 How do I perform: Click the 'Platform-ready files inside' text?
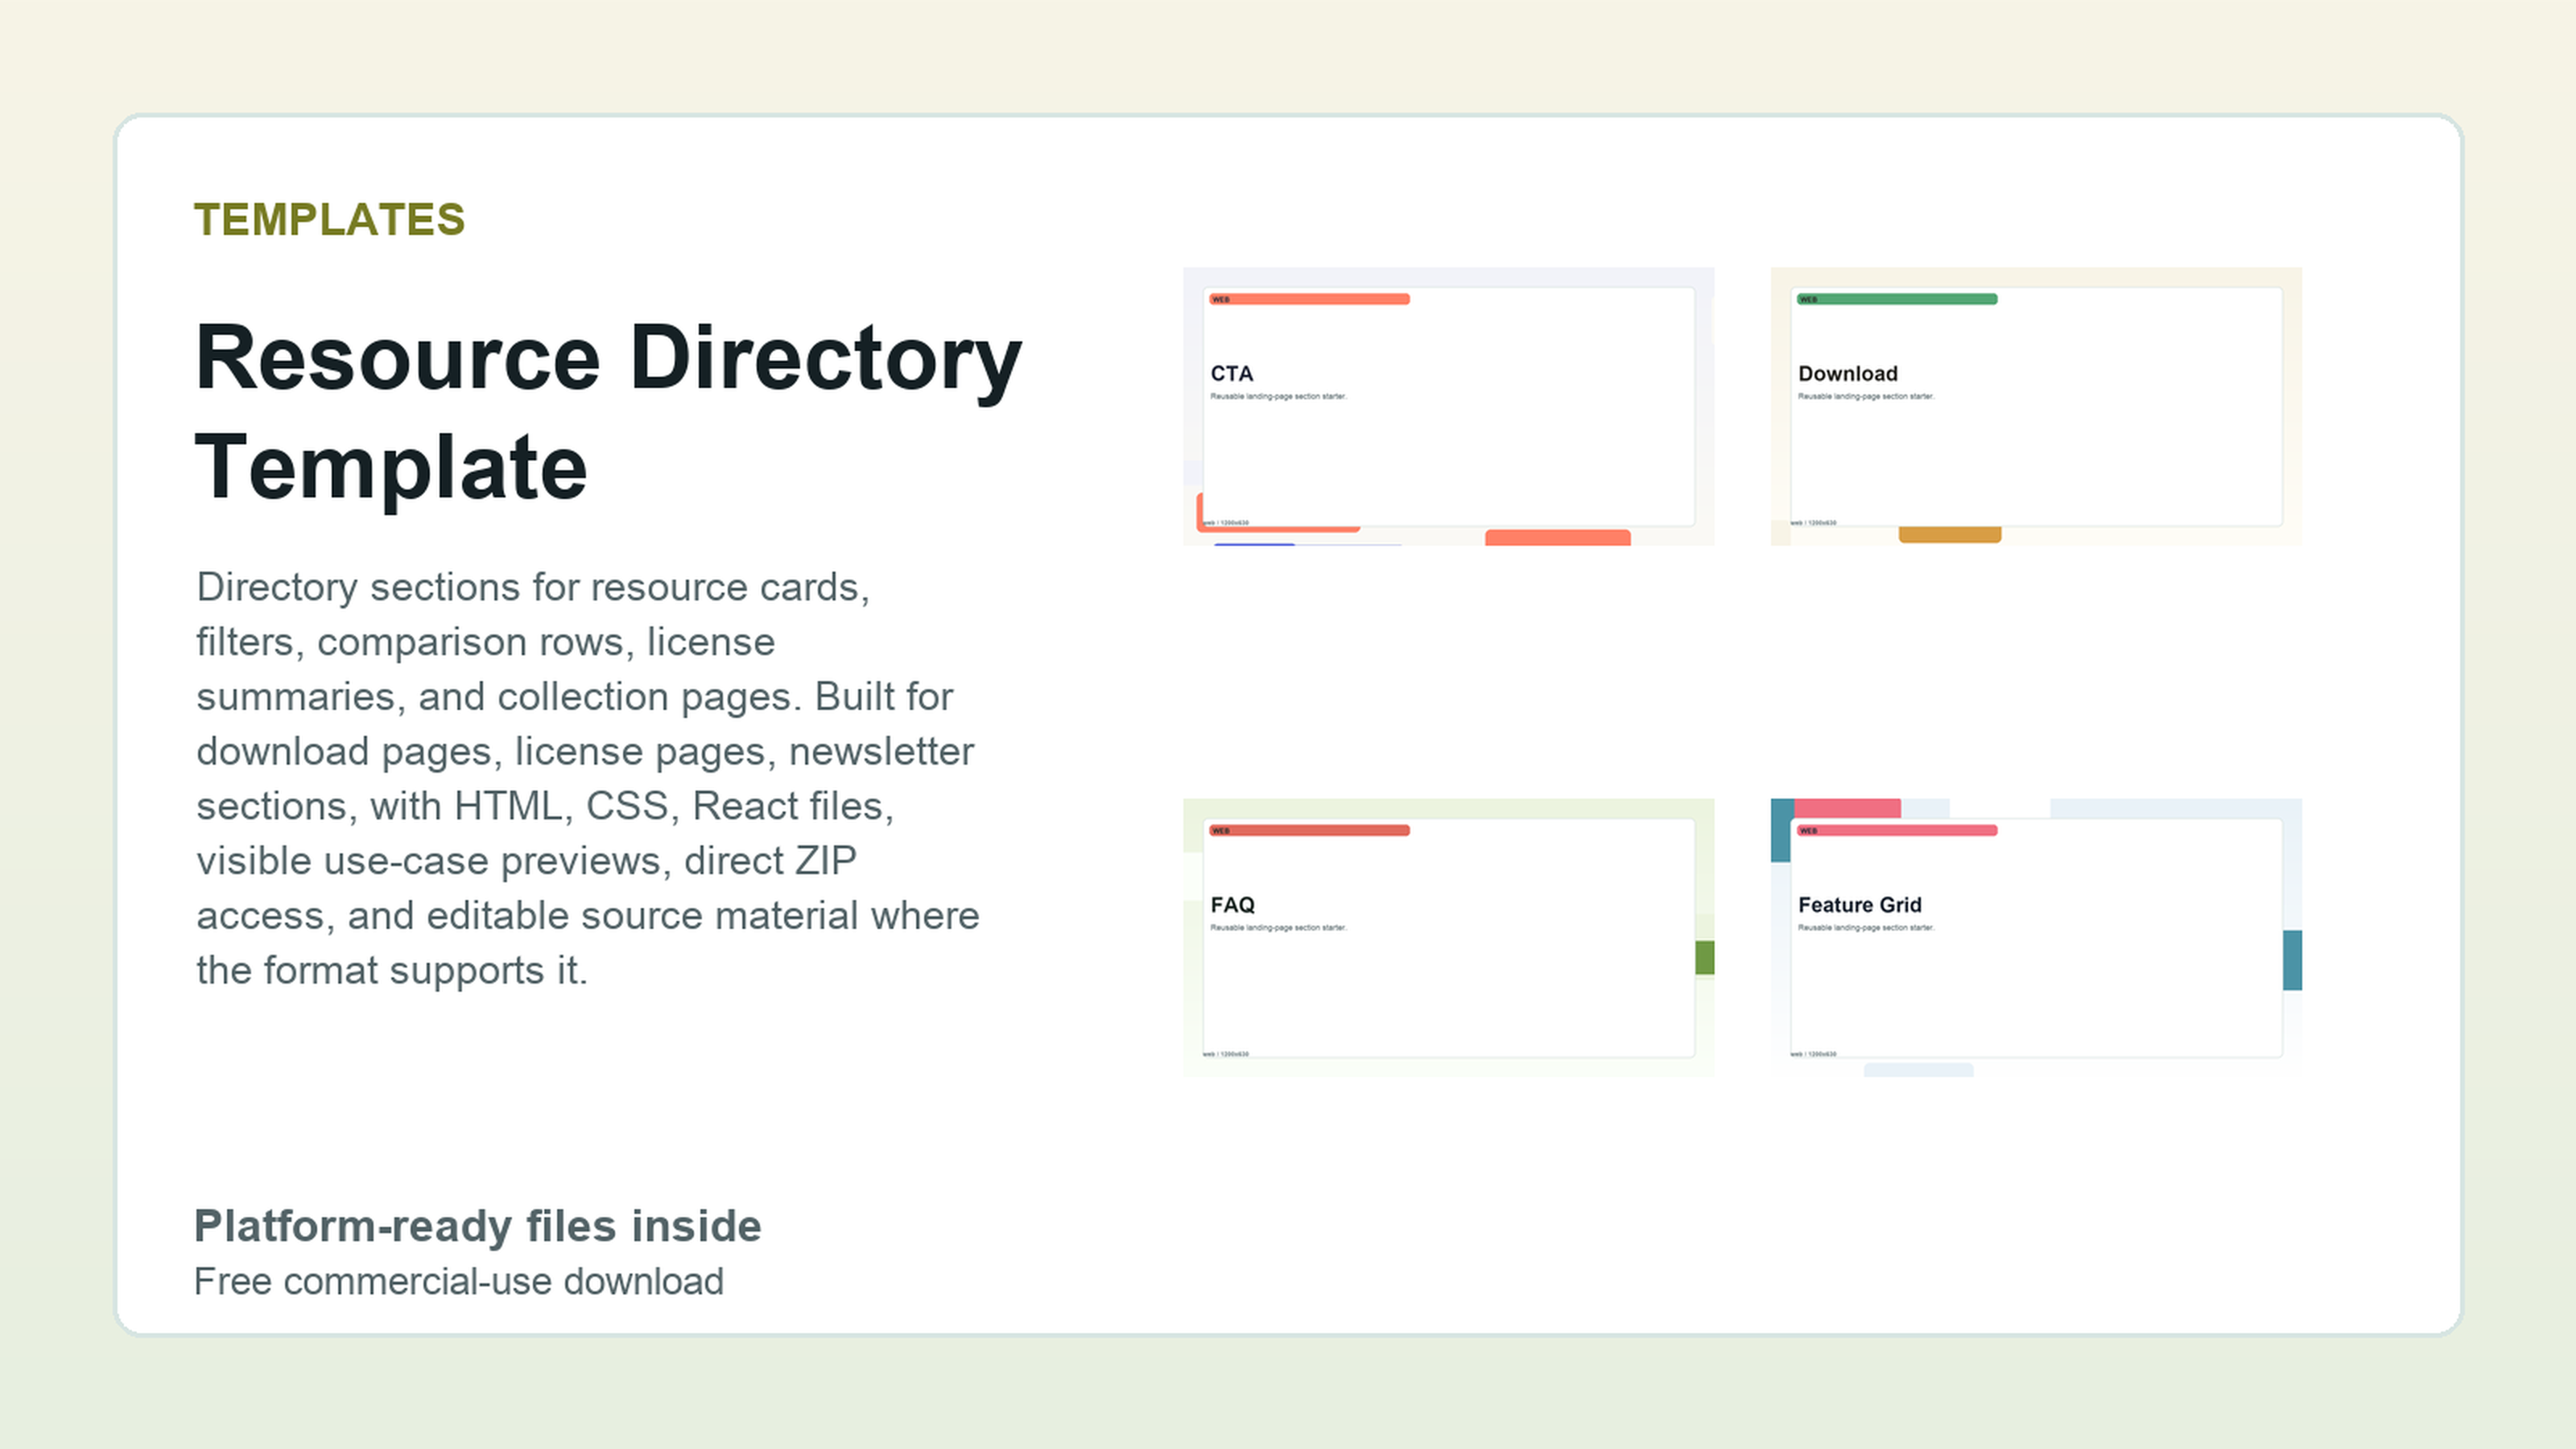[x=478, y=1226]
